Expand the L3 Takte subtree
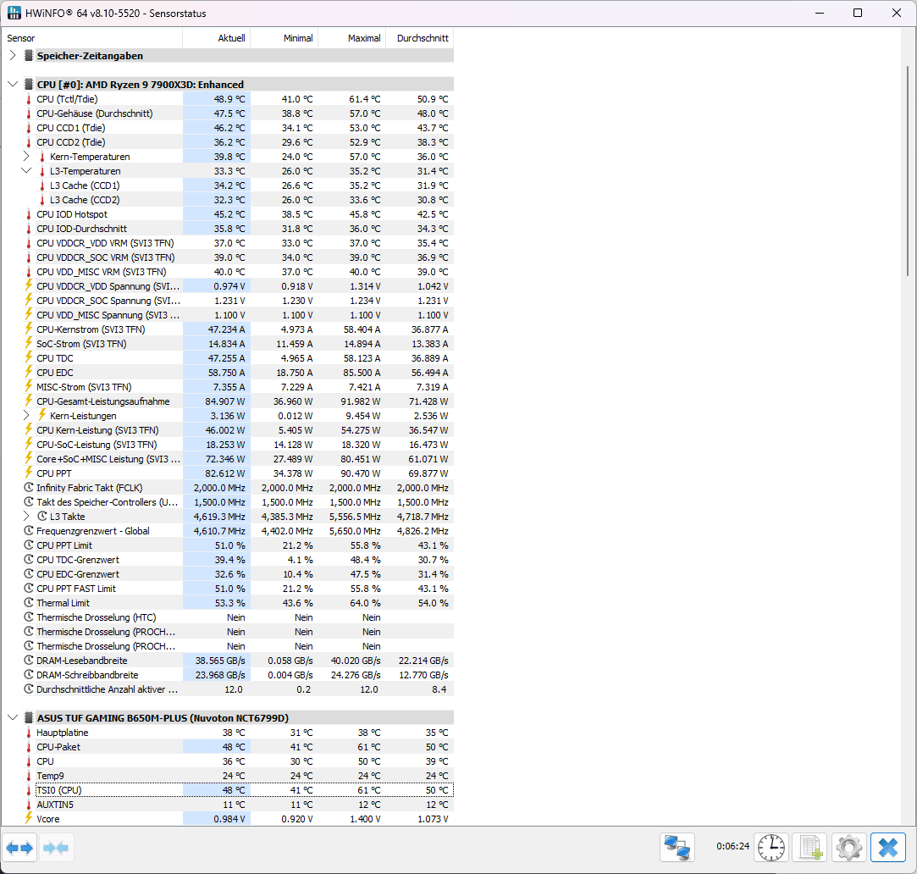Image resolution: width=917 pixels, height=874 pixels. click(x=26, y=516)
